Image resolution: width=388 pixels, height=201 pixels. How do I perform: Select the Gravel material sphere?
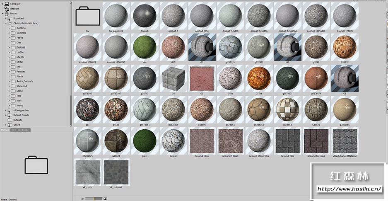tap(173, 141)
